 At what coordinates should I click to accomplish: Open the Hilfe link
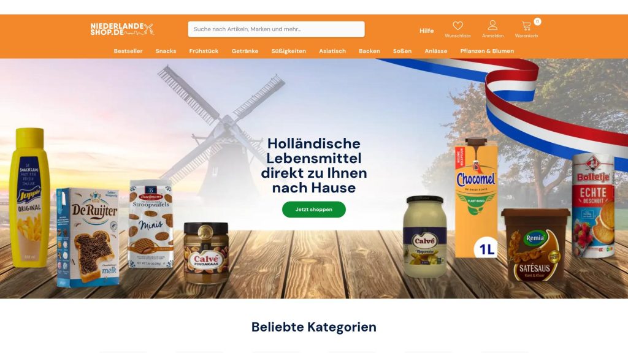(x=427, y=31)
